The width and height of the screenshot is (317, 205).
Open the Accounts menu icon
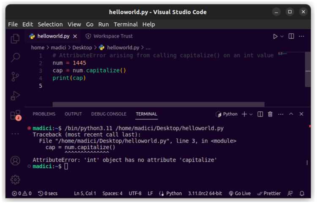[15, 161]
